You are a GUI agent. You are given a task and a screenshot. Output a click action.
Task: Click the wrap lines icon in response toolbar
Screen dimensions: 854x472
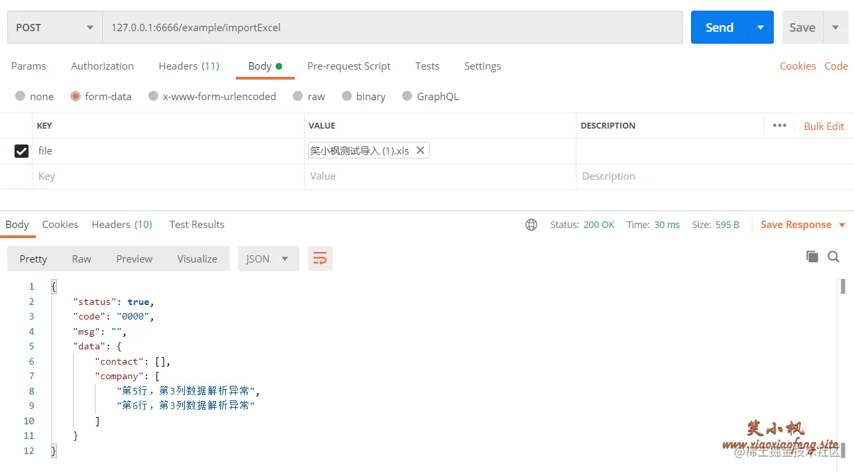tap(320, 259)
